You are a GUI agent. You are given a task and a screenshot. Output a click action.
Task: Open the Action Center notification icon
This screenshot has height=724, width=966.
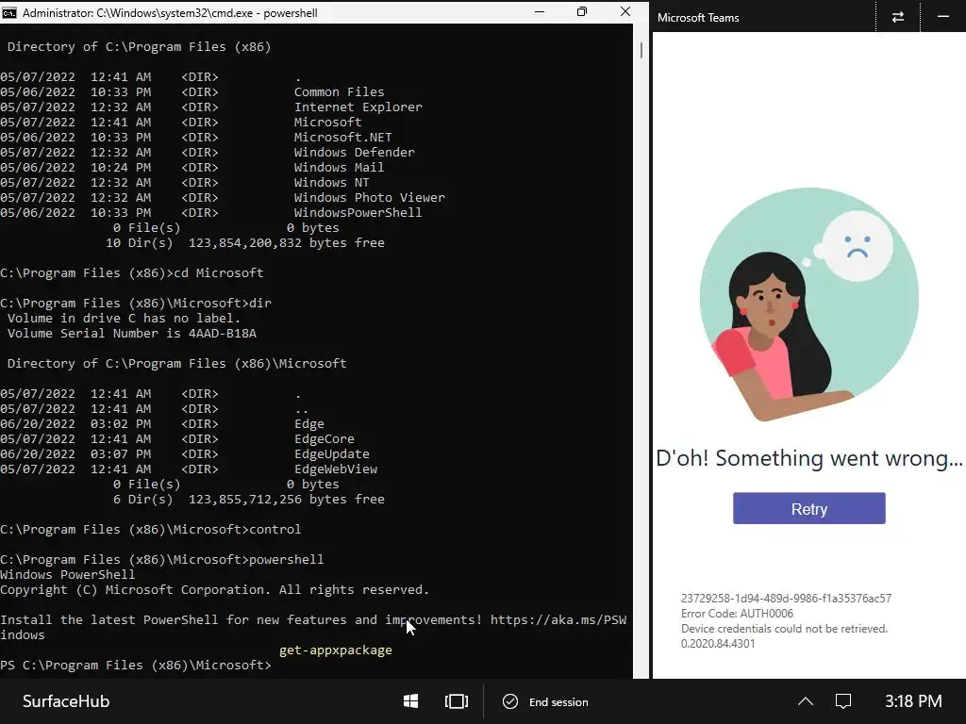click(x=842, y=701)
